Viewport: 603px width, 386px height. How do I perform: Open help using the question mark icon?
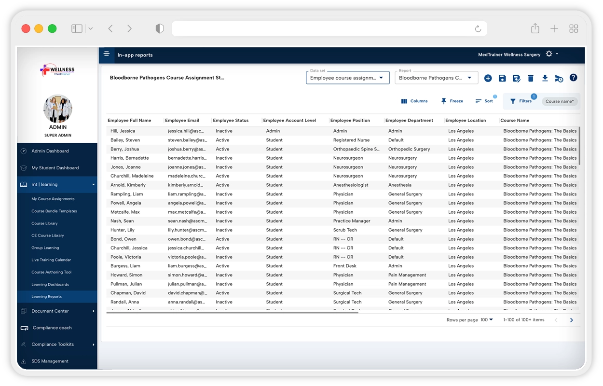pos(573,78)
